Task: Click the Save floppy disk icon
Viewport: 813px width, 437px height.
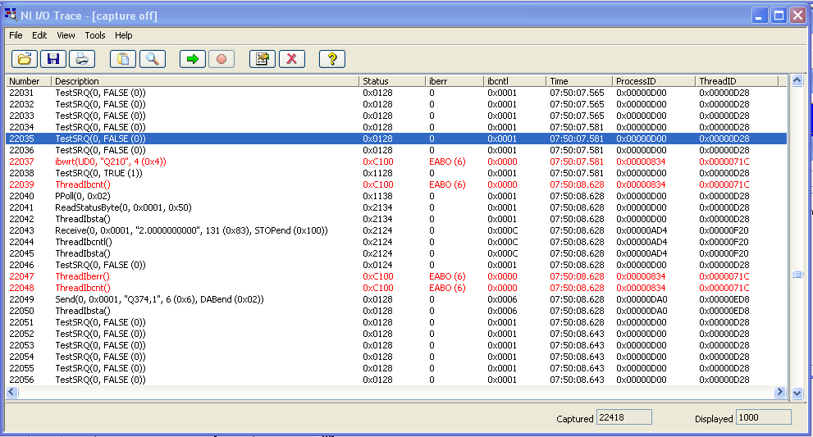Action: pos(53,58)
